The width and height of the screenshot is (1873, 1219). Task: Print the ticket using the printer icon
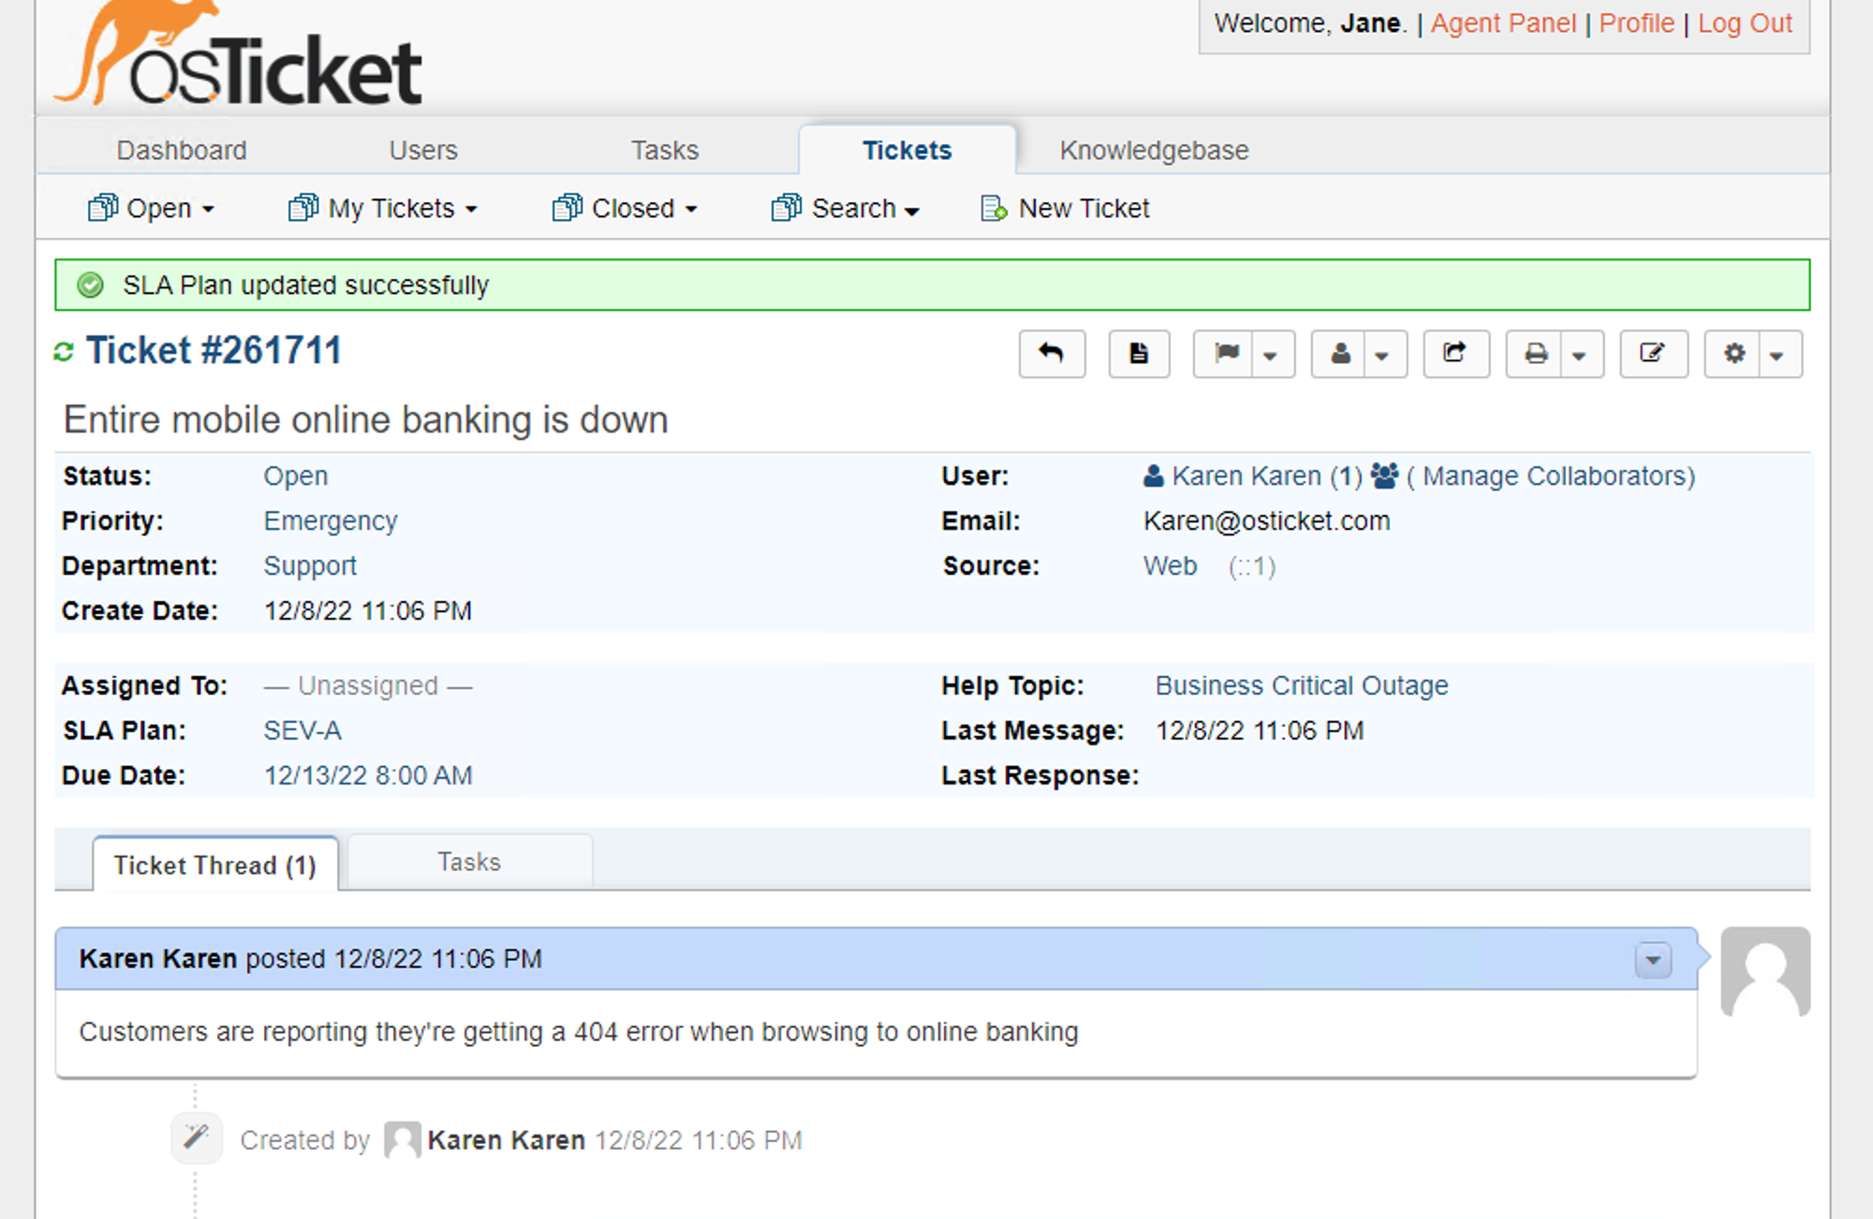[x=1537, y=354]
